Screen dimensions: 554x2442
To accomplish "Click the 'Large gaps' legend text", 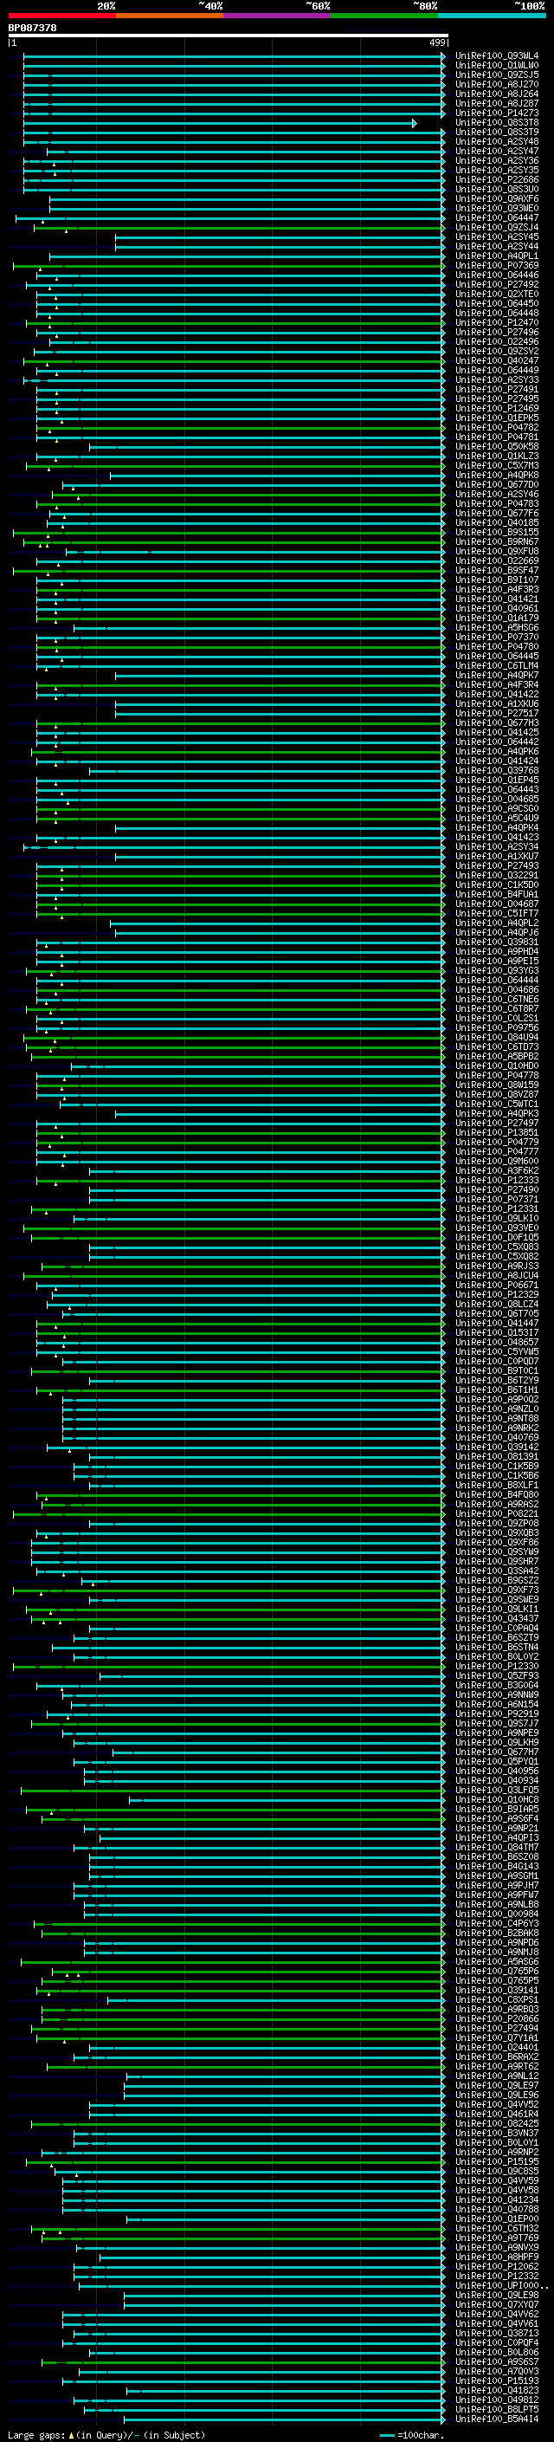I will (x=36, y=2434).
